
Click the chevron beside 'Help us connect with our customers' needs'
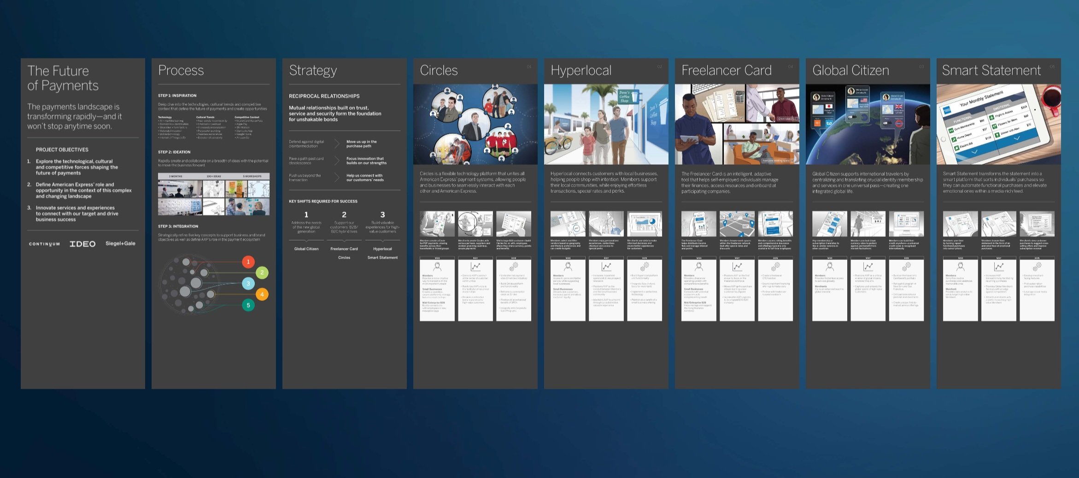337,178
